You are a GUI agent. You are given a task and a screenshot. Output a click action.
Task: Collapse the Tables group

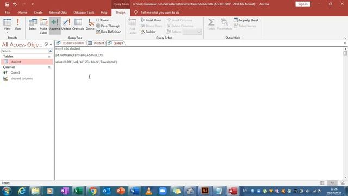click(x=49, y=57)
